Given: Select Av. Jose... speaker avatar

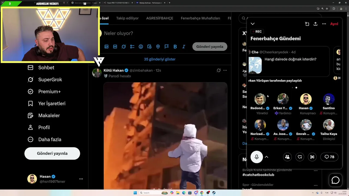Looking at the screenshot, I should (283, 125).
